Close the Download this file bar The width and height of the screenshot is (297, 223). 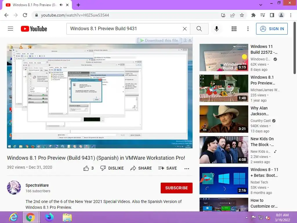190,40
